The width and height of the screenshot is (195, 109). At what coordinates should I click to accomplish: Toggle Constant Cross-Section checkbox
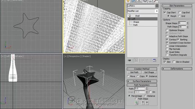[167, 43]
